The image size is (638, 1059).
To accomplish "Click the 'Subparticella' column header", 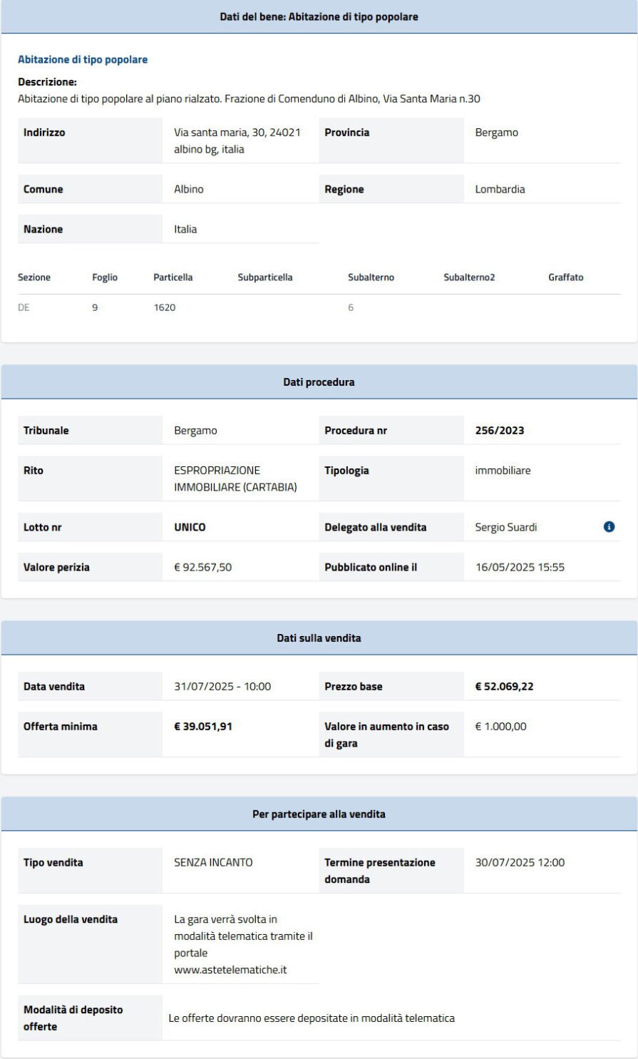I will (265, 277).
